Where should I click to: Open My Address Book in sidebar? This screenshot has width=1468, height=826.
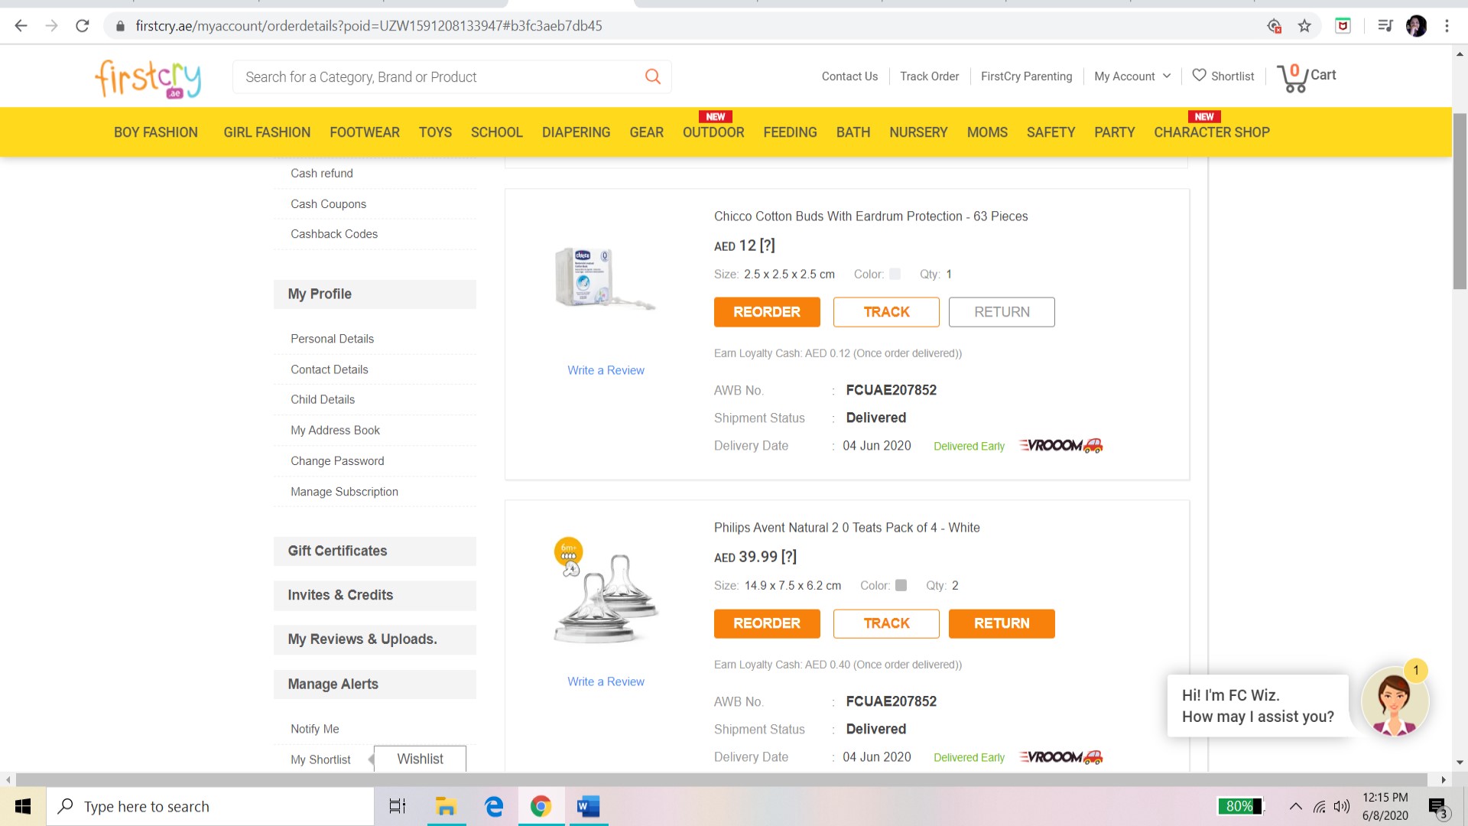click(335, 431)
